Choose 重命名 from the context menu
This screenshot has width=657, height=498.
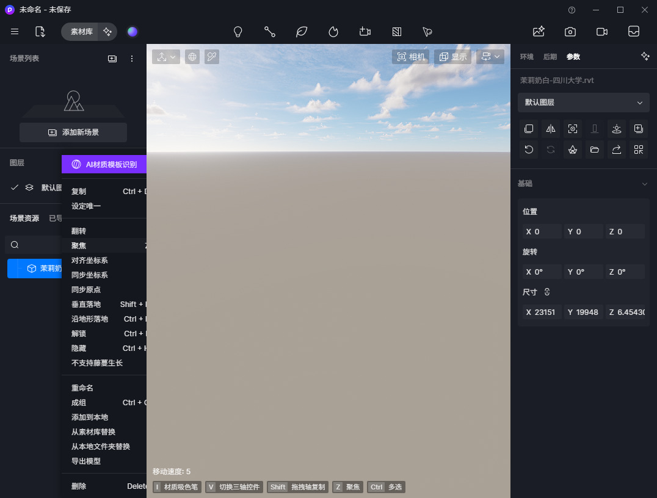point(82,388)
